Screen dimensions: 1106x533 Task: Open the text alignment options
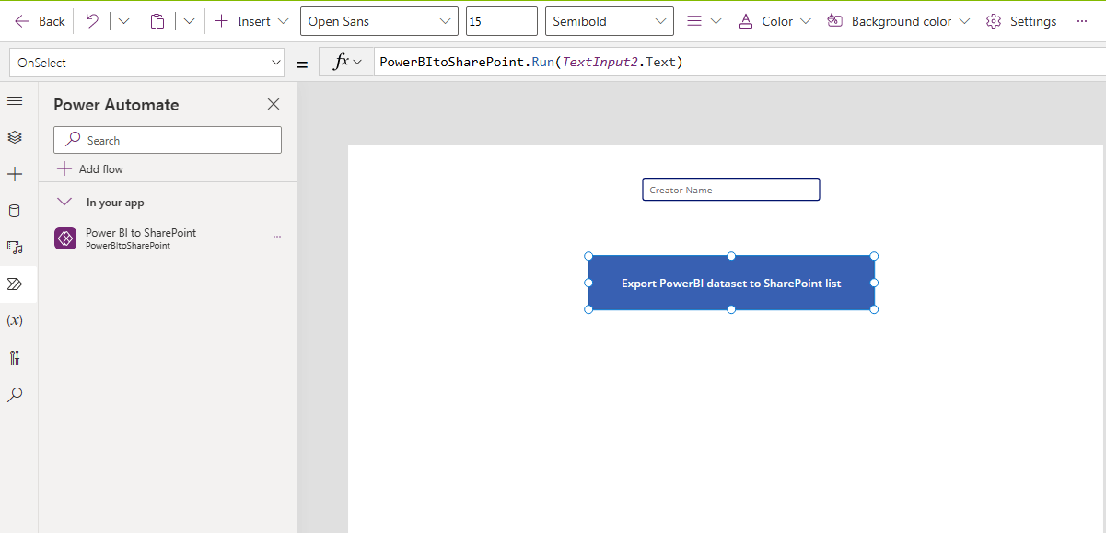(704, 21)
